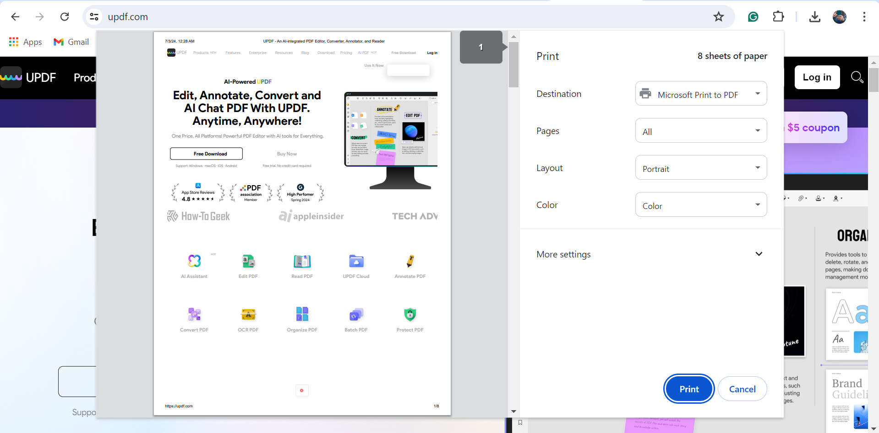Click the updf.com address bar text

[x=128, y=17]
